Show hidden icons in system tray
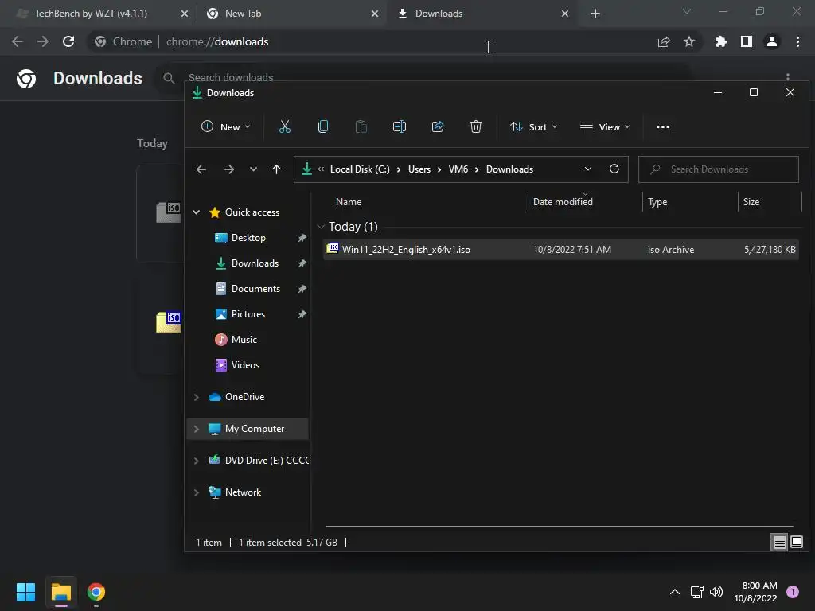Viewport: 815px width, 611px height. click(x=675, y=592)
